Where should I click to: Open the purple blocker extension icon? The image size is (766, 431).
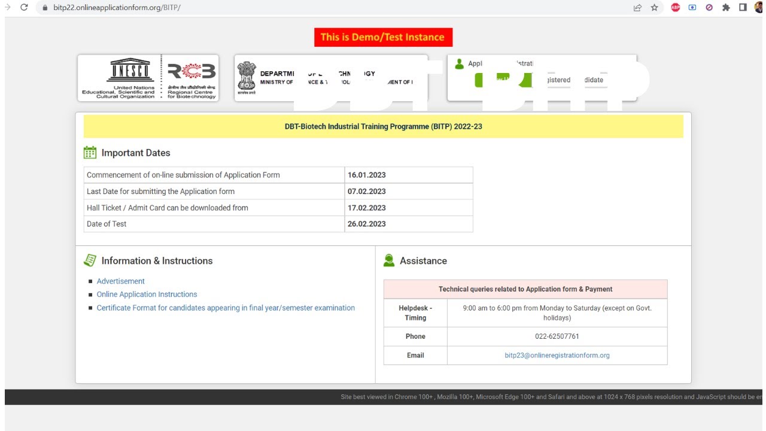[709, 8]
